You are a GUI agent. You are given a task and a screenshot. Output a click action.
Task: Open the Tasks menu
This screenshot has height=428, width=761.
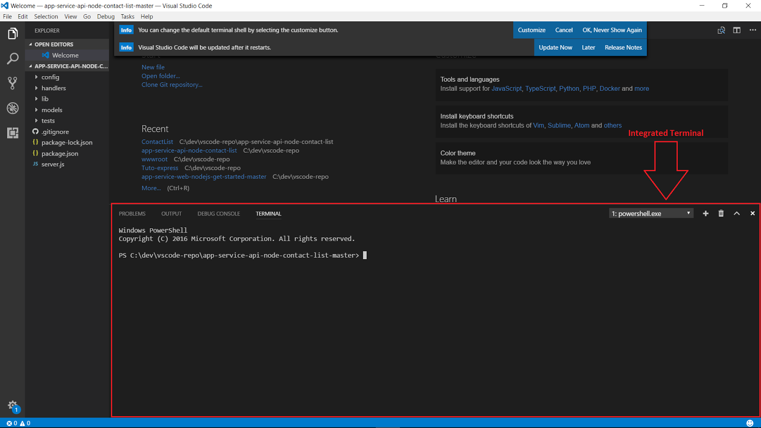pyautogui.click(x=127, y=17)
